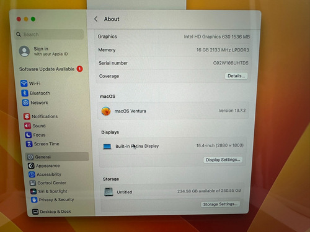Select Desktop & Dock in the sidebar

coord(51,212)
